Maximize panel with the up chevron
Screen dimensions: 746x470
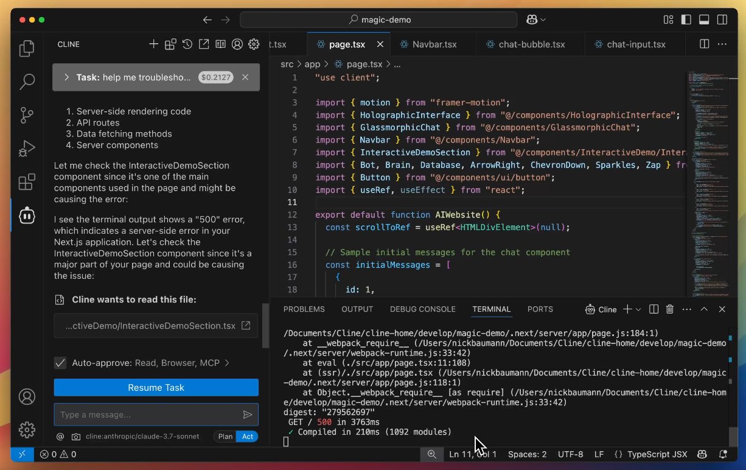(705, 309)
